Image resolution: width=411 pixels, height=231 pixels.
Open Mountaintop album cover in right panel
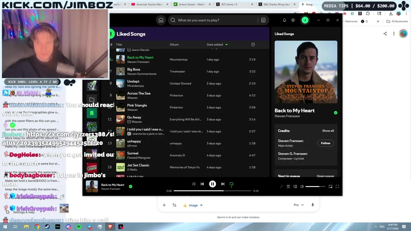(x=306, y=72)
